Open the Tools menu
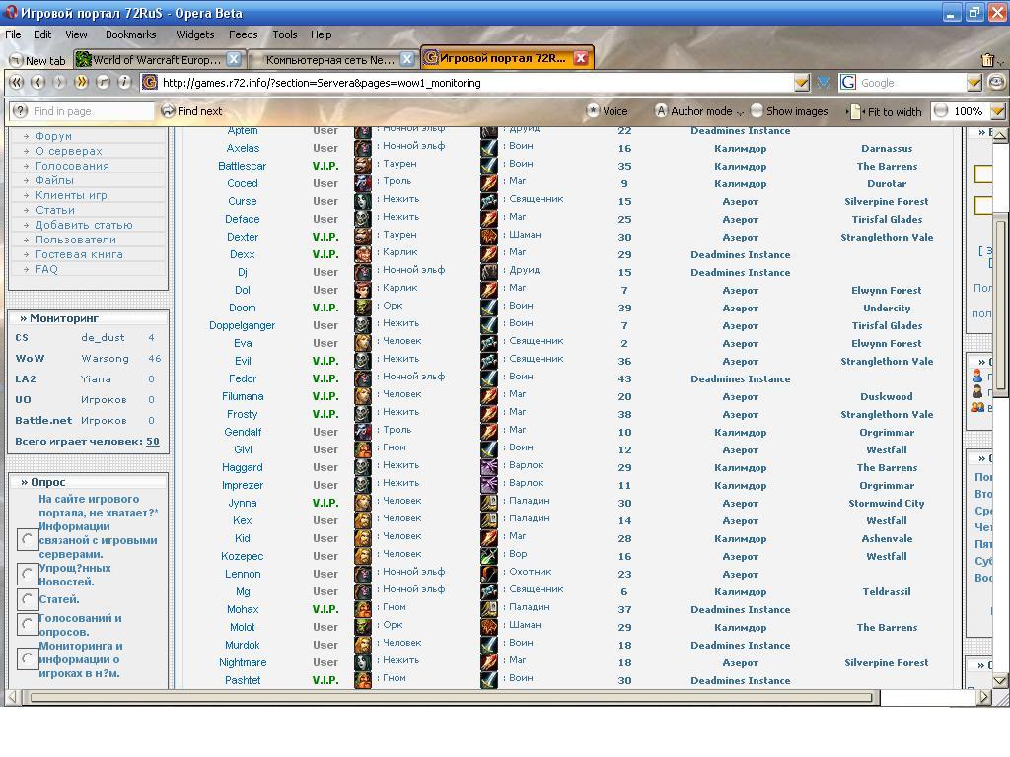This screenshot has height=757, width=1010. pyautogui.click(x=285, y=34)
